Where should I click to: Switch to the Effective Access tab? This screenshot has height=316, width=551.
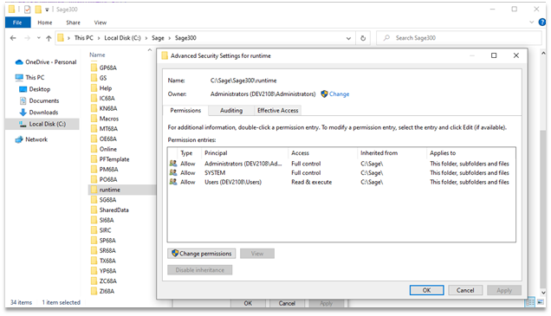click(x=277, y=111)
